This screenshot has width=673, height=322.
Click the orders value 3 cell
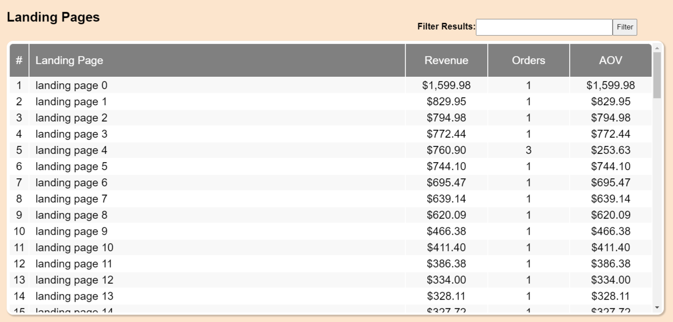528,150
